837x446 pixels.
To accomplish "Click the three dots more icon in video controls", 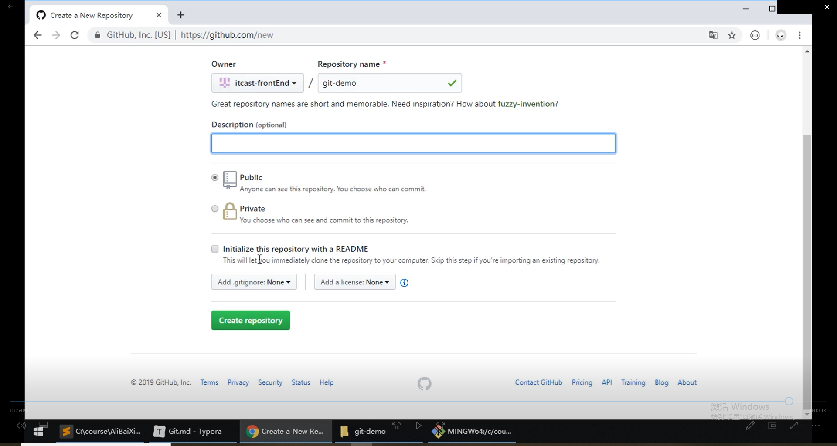I will tap(816, 426).
